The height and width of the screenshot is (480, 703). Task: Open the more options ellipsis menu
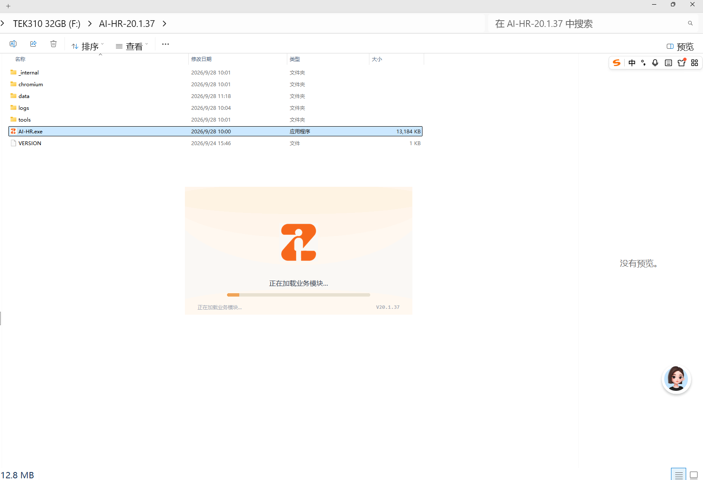pos(166,44)
